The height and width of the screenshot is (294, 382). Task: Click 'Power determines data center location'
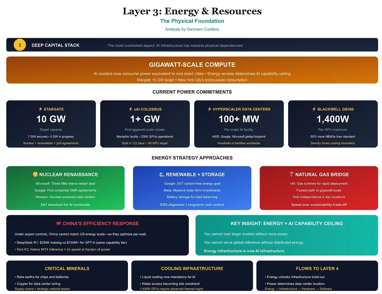coord(295,284)
